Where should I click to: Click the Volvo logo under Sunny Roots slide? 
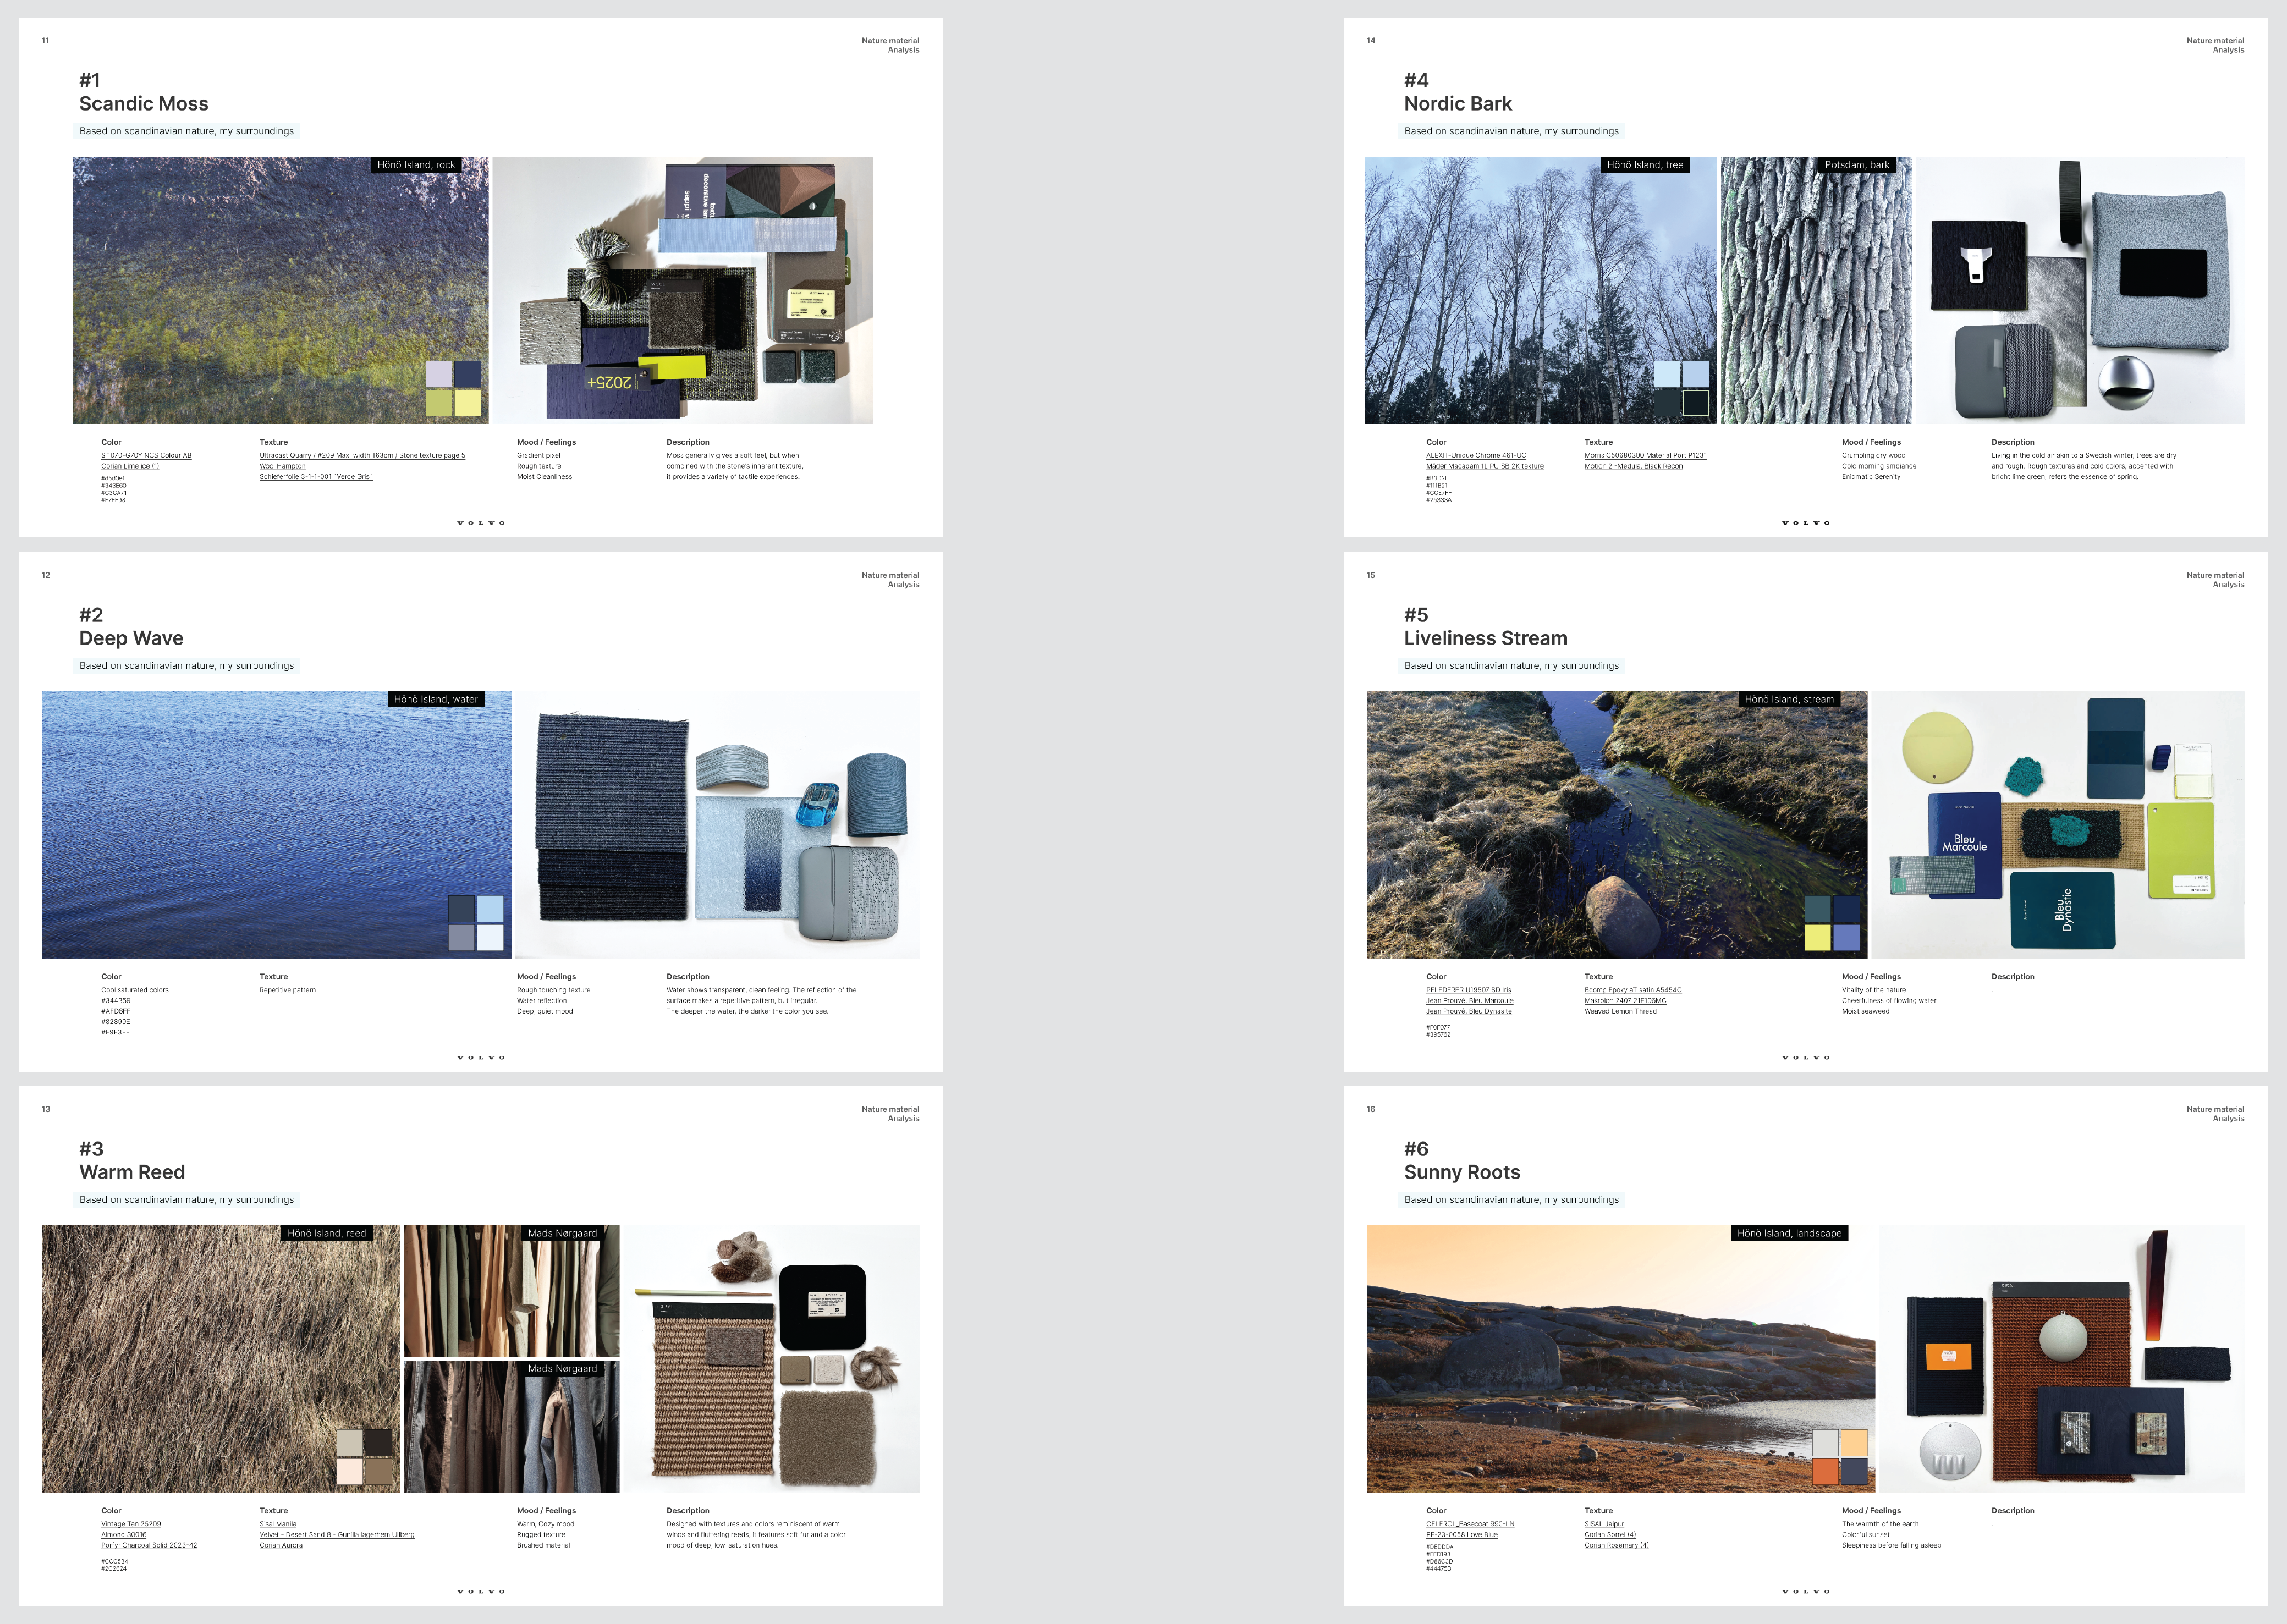pos(1805,1591)
